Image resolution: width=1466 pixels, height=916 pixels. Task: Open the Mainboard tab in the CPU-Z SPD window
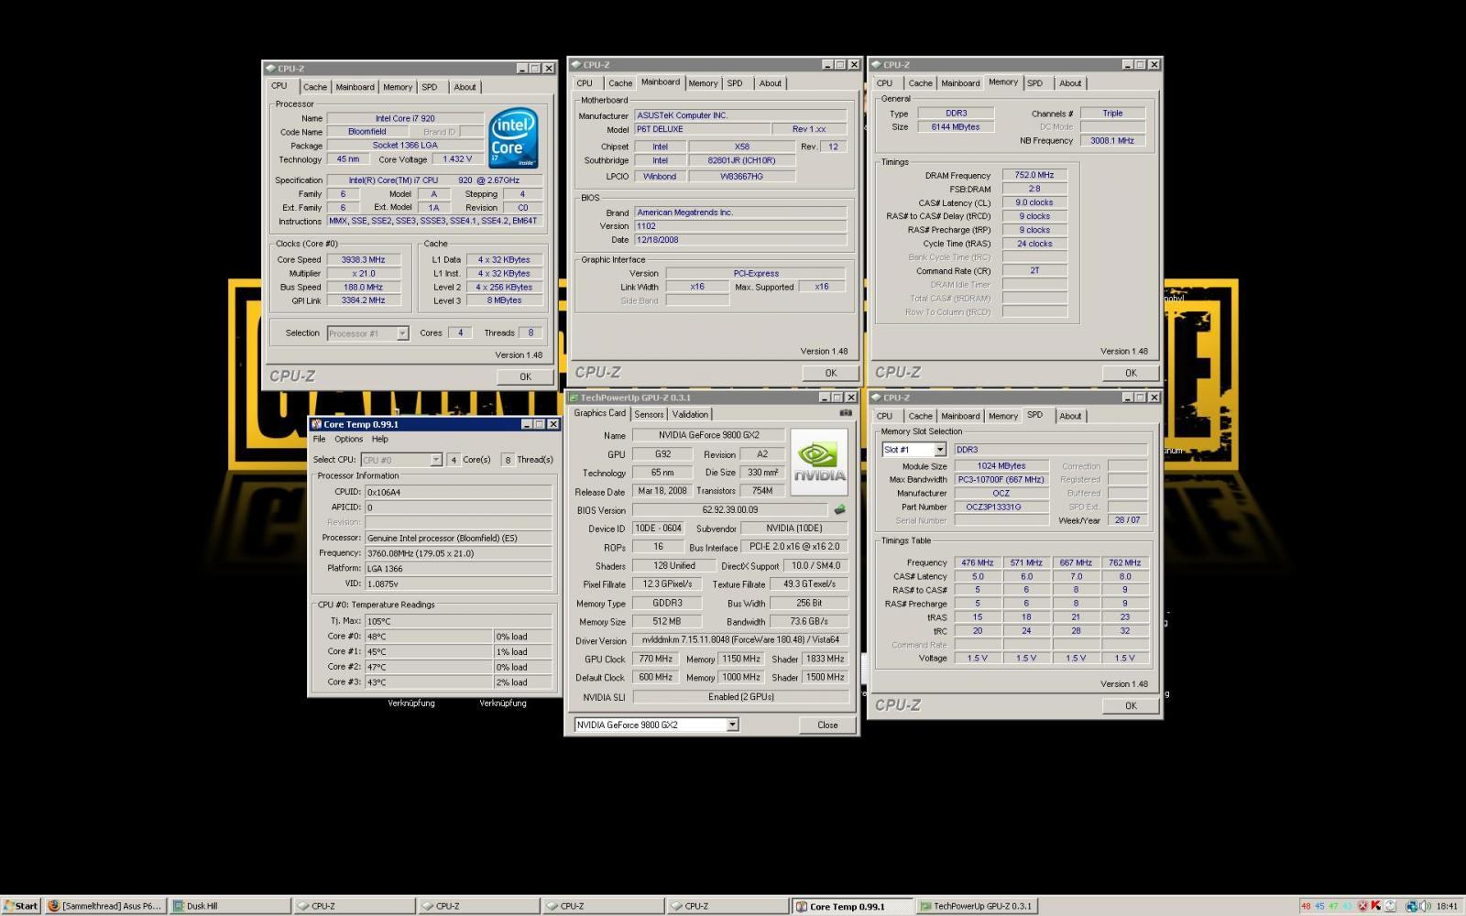click(x=960, y=416)
